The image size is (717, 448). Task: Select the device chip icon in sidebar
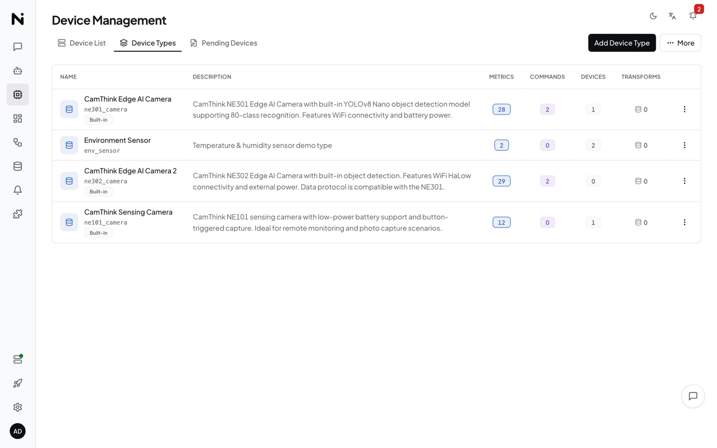pos(17,95)
